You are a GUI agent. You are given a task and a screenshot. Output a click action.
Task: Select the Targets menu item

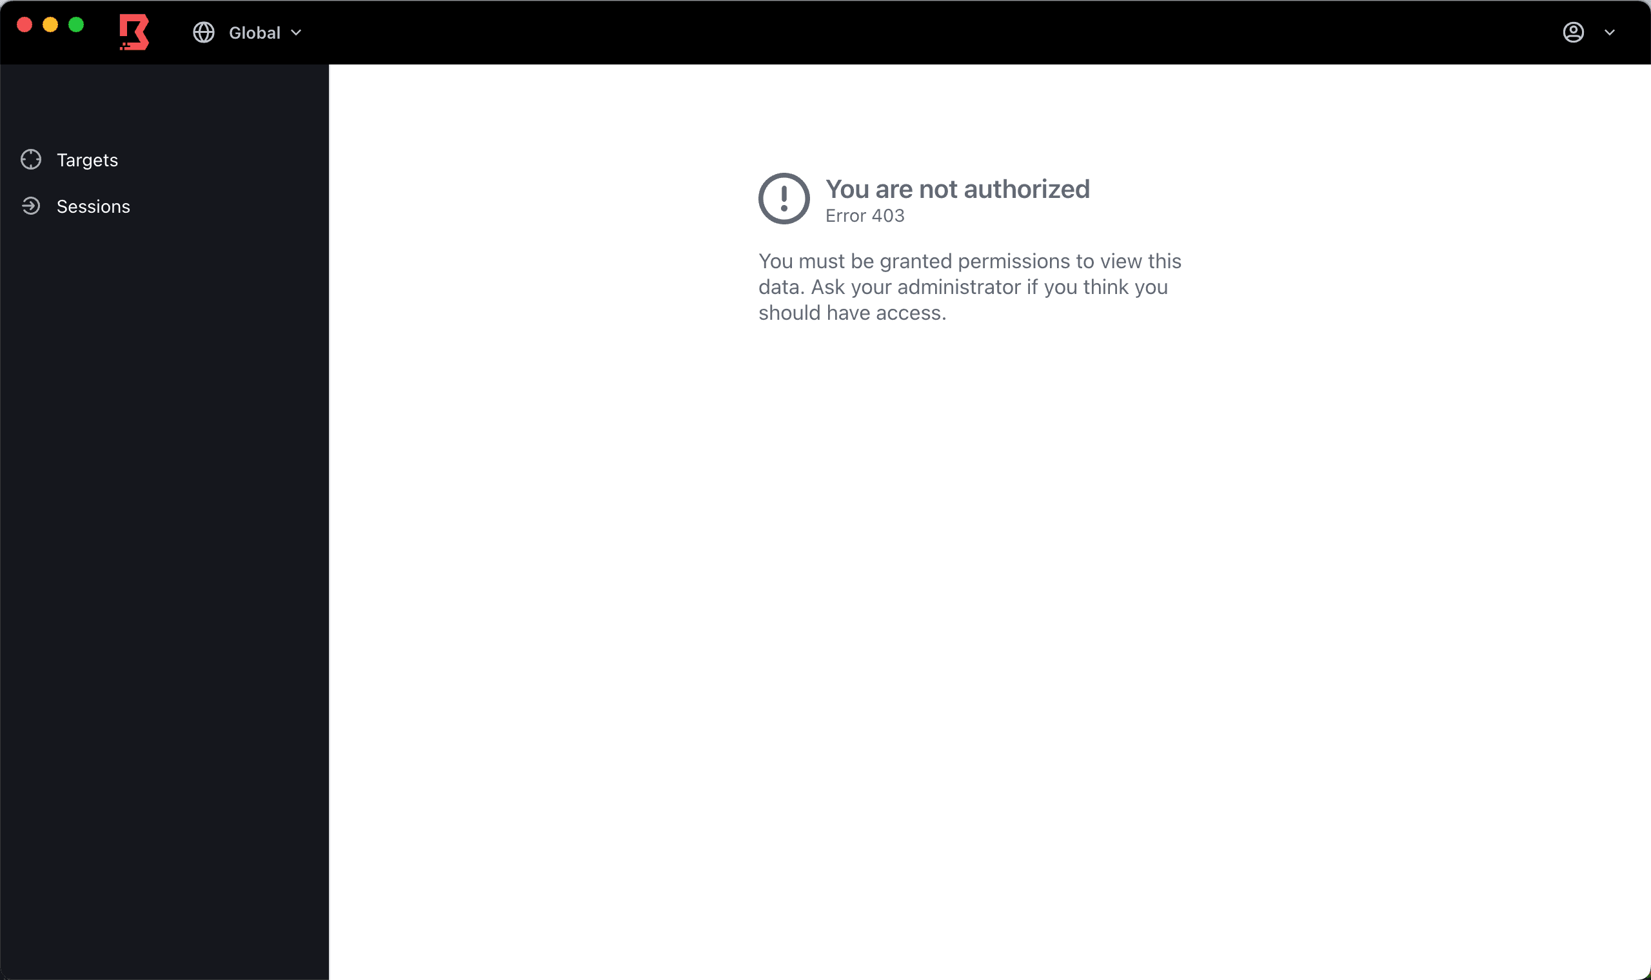pos(86,160)
